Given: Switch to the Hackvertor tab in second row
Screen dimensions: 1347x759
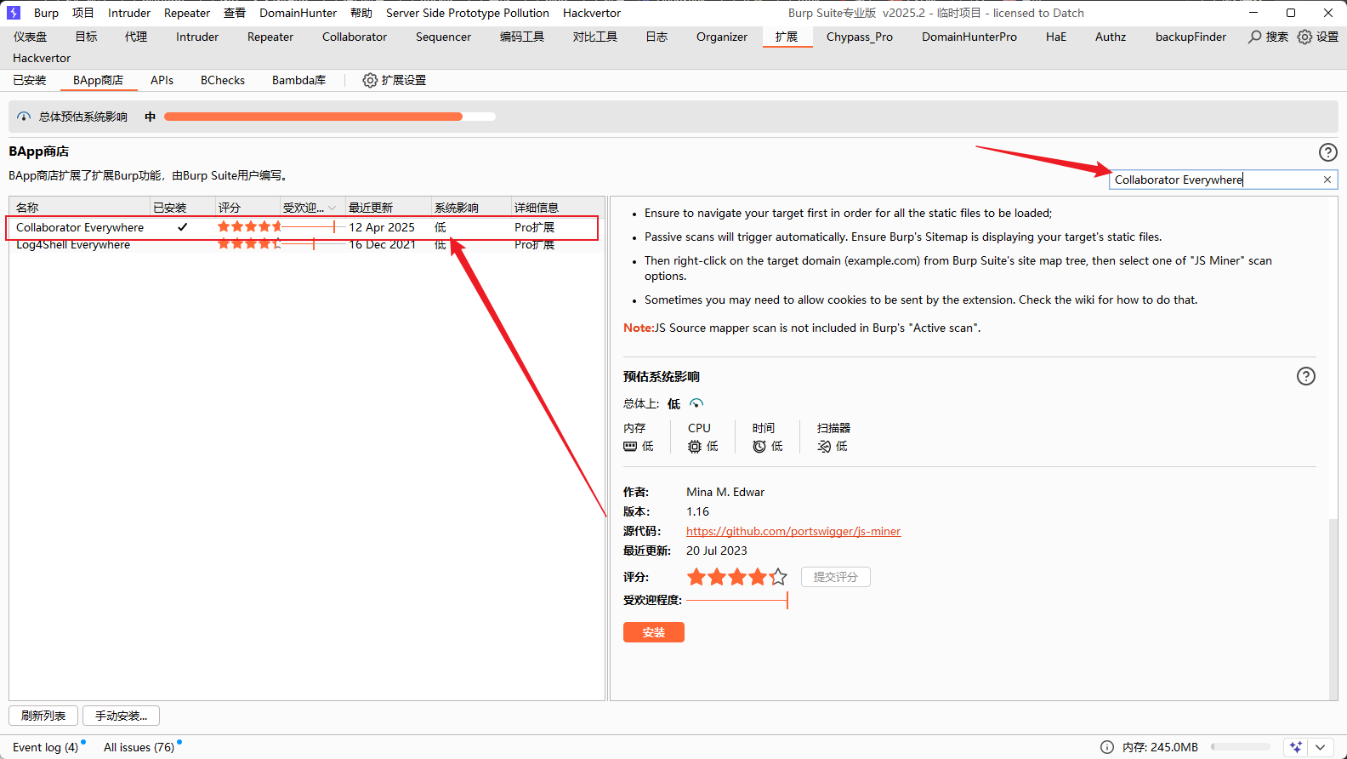Looking at the screenshot, I should pyautogui.click(x=42, y=58).
